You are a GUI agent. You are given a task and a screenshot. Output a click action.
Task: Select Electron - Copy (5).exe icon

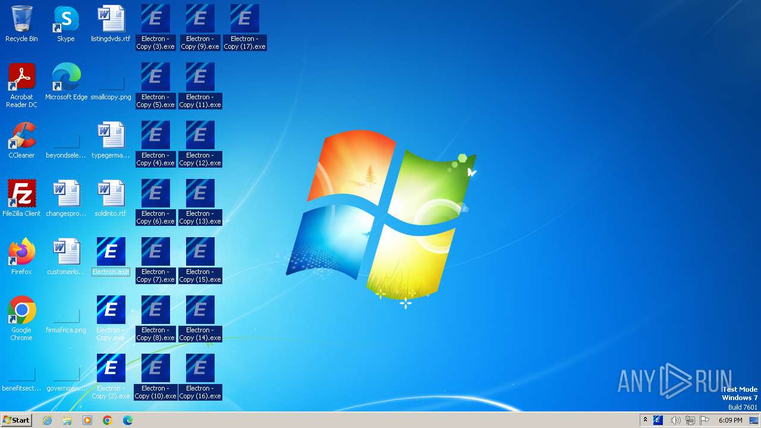pyautogui.click(x=155, y=86)
